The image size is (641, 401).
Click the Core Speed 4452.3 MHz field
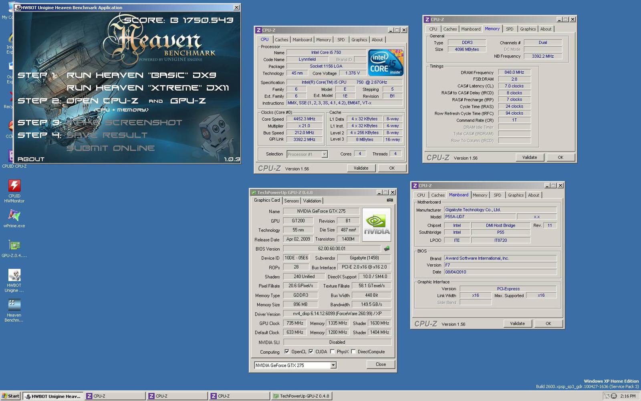click(x=304, y=119)
